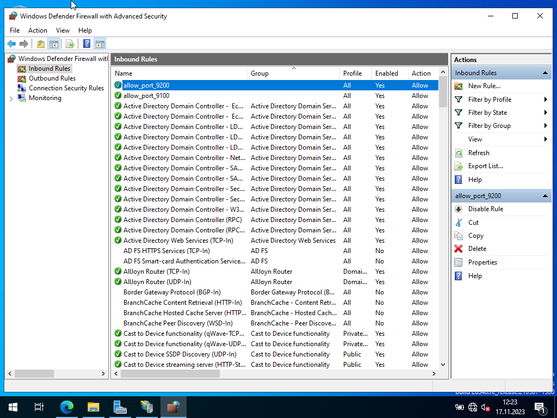
Task: Click the toolbar Forward arrow
Action: point(24,44)
